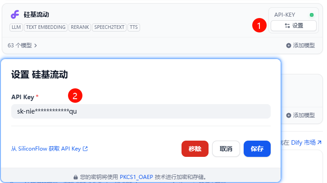Click the plus icon beside the top 添加模型
The image size is (327, 183).
(x=288, y=45)
